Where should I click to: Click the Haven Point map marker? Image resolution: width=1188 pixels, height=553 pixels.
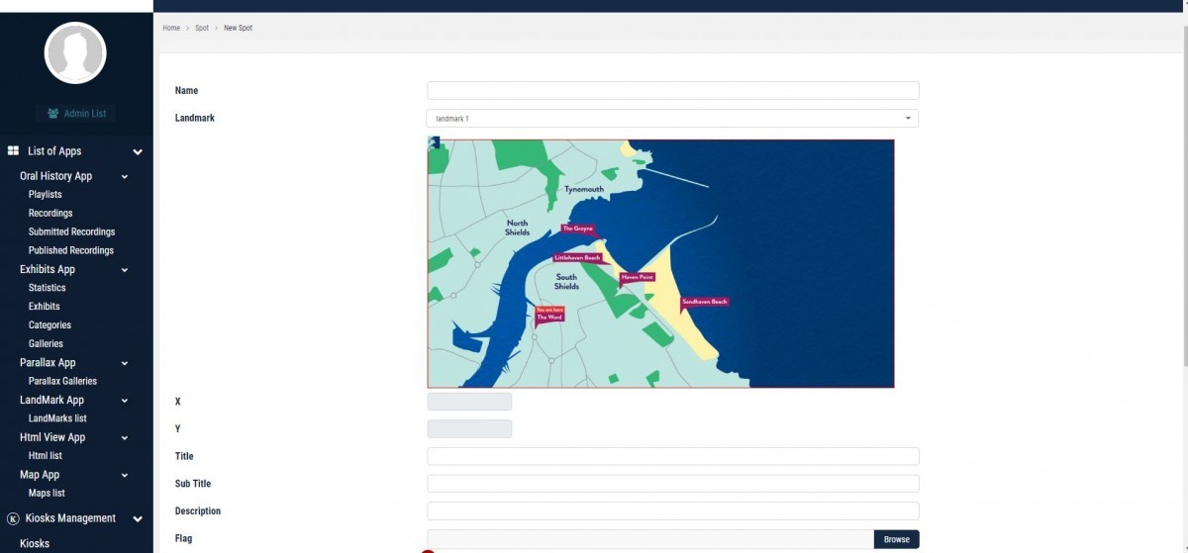[x=637, y=278]
